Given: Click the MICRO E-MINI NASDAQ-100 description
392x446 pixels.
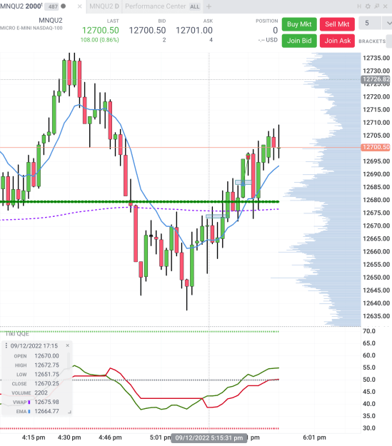Looking at the screenshot, I should pos(31,28).
